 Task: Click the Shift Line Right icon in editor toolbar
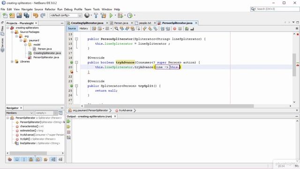(168, 29)
